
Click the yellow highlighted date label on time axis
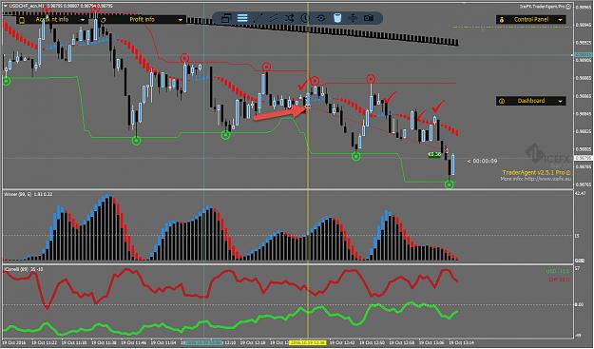(x=307, y=342)
